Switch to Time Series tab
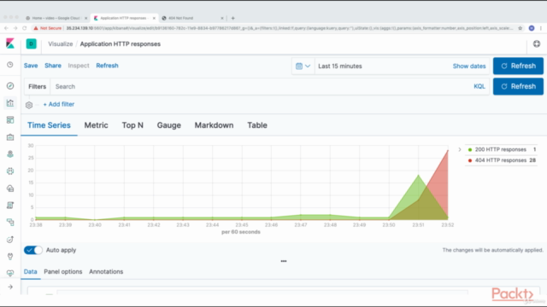The height and width of the screenshot is (307, 547). (x=49, y=125)
